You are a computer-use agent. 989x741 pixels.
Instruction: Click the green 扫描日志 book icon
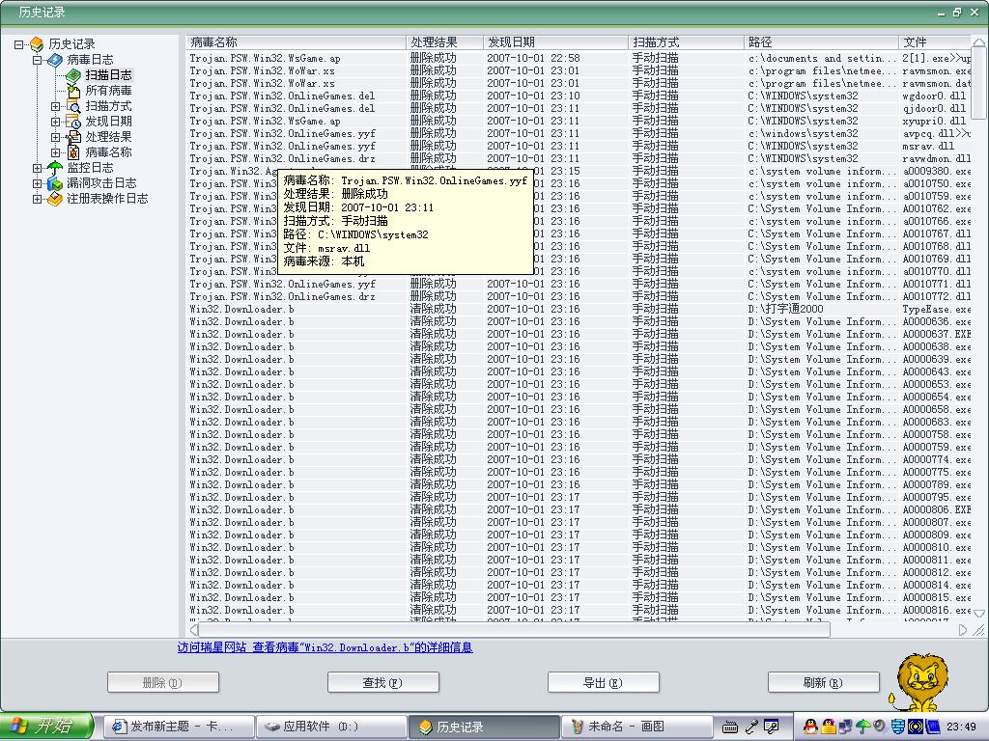73,75
